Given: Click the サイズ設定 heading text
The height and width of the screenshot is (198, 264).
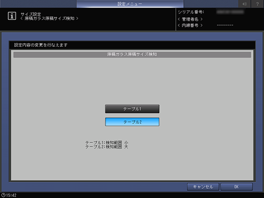Looking at the screenshot, I should [31, 14].
